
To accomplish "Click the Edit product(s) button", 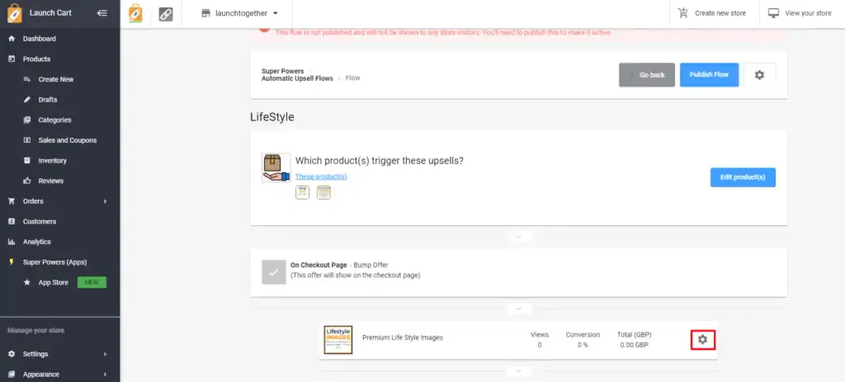I will pyautogui.click(x=743, y=177).
